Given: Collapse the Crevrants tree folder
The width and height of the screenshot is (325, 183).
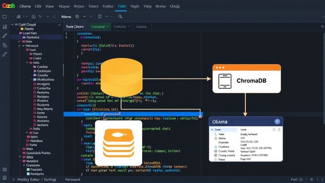Looking at the screenshot, I should tap(24, 165).
